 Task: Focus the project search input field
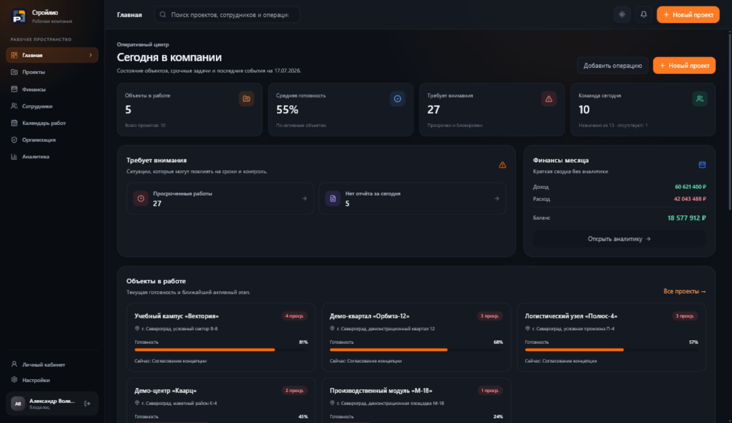tap(227, 15)
